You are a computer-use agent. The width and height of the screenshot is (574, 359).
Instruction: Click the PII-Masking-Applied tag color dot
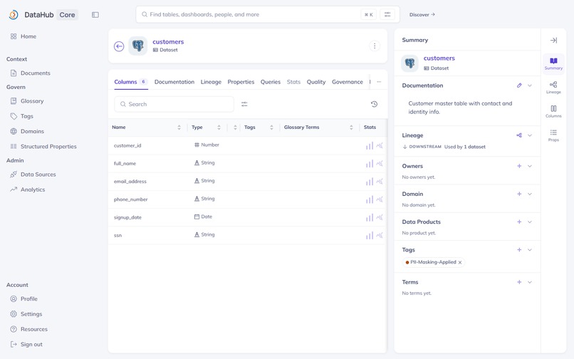point(407,262)
